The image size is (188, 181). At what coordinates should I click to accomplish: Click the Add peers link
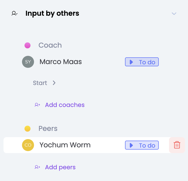point(60,167)
